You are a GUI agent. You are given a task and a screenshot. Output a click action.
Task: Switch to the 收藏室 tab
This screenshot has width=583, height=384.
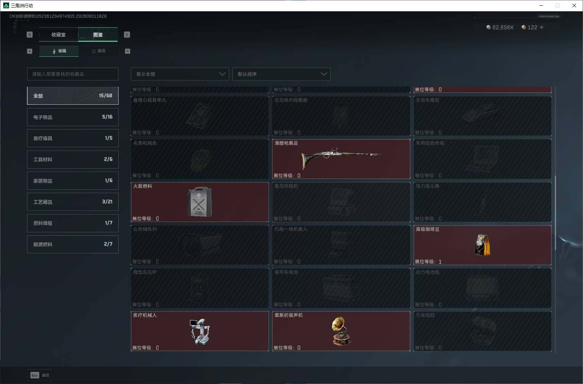[x=59, y=35]
